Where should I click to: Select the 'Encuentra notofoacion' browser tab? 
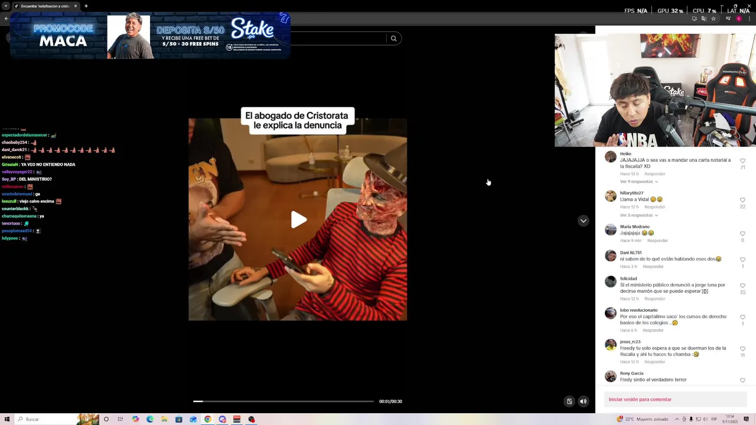pos(45,6)
